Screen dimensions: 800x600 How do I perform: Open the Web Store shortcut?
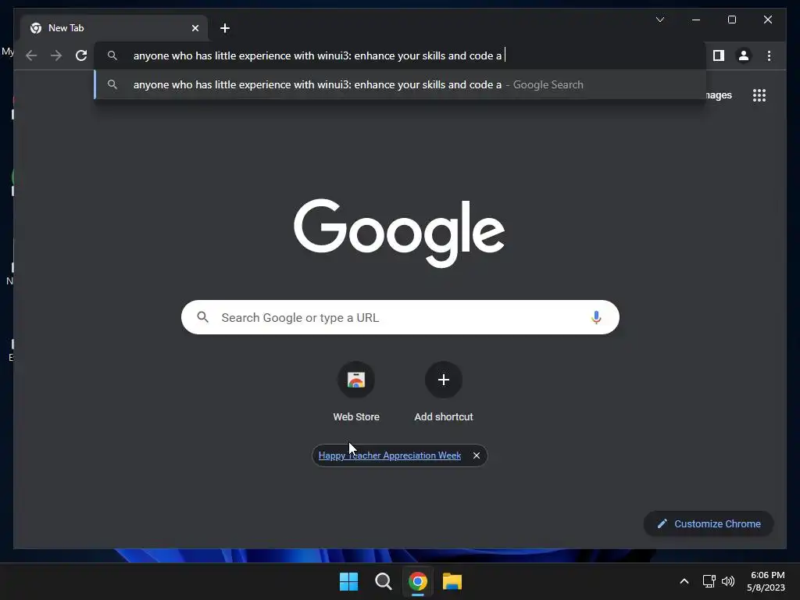point(356,392)
